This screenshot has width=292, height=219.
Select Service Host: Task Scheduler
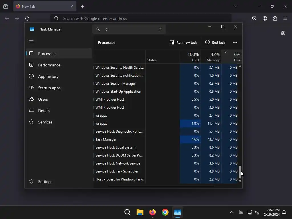166,171
